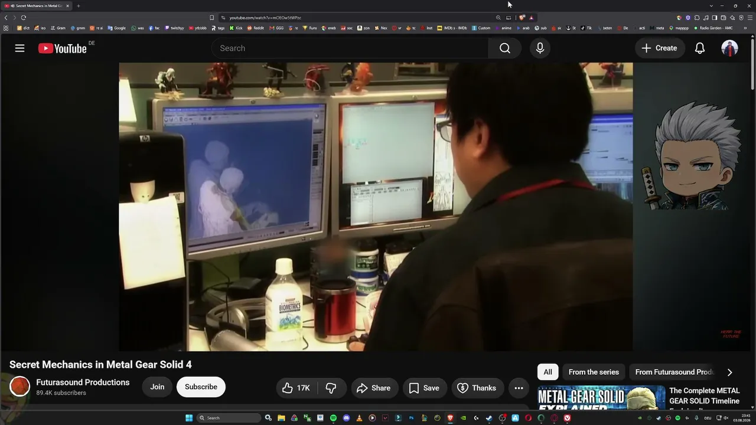Toggle the browser sidebar panel
This screenshot has height=425, width=756.
715,18
